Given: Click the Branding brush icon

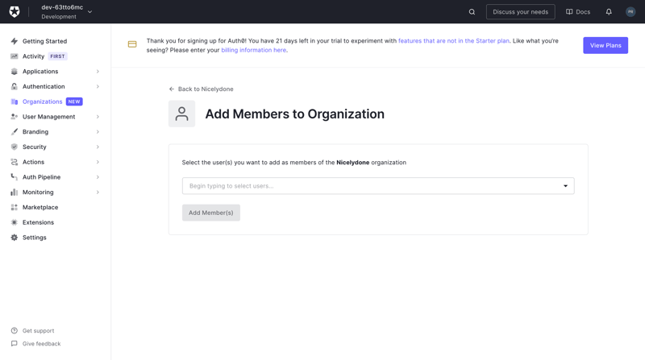Looking at the screenshot, I should (x=15, y=131).
